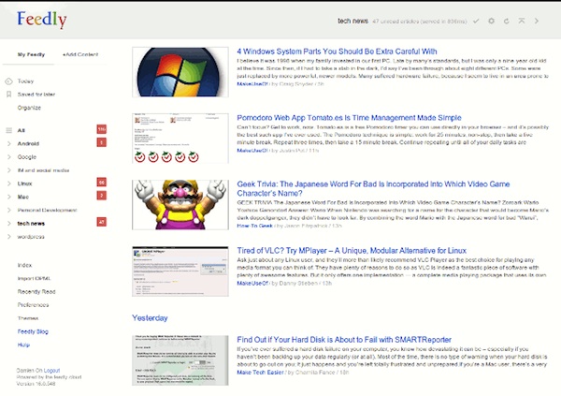Click the Android unread count badge
Screen dimensions: 561x396
tap(102, 142)
